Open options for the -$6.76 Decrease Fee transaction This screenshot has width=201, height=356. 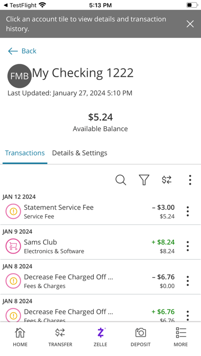click(188, 281)
